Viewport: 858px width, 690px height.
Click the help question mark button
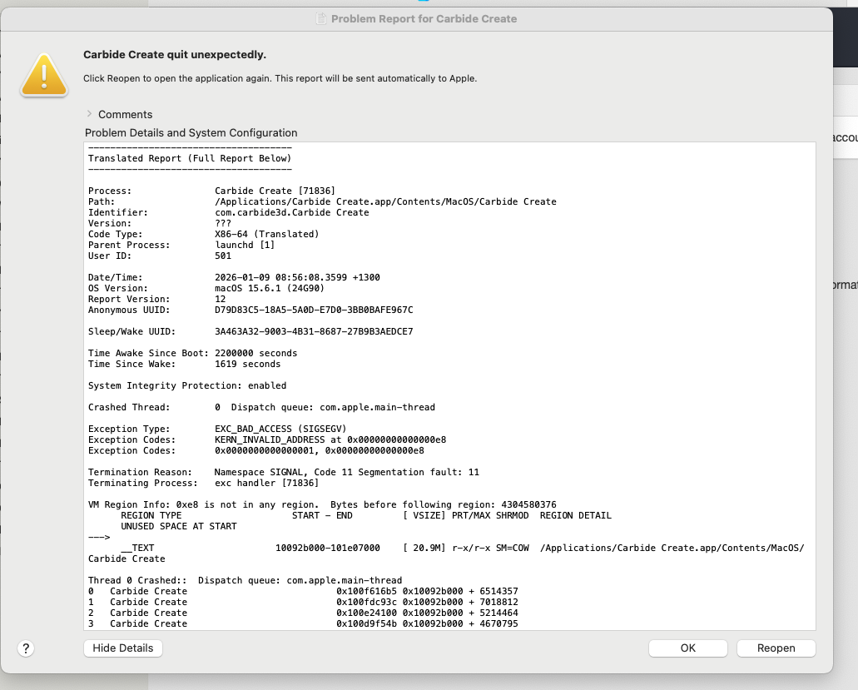click(26, 648)
